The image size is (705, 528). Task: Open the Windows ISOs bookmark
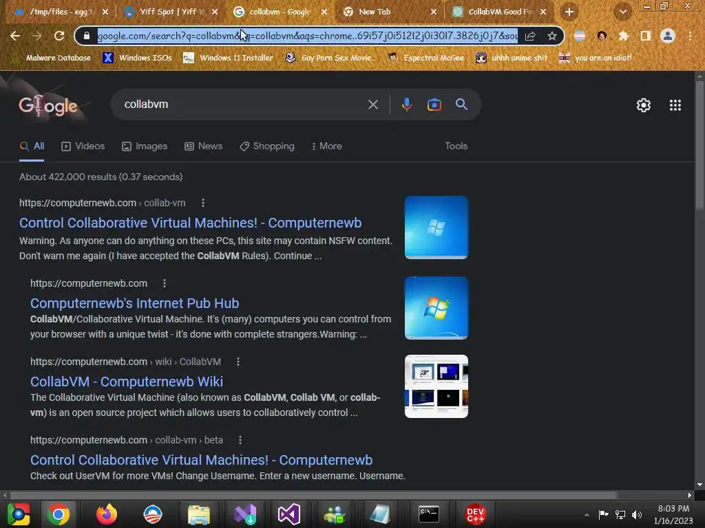tap(138, 58)
